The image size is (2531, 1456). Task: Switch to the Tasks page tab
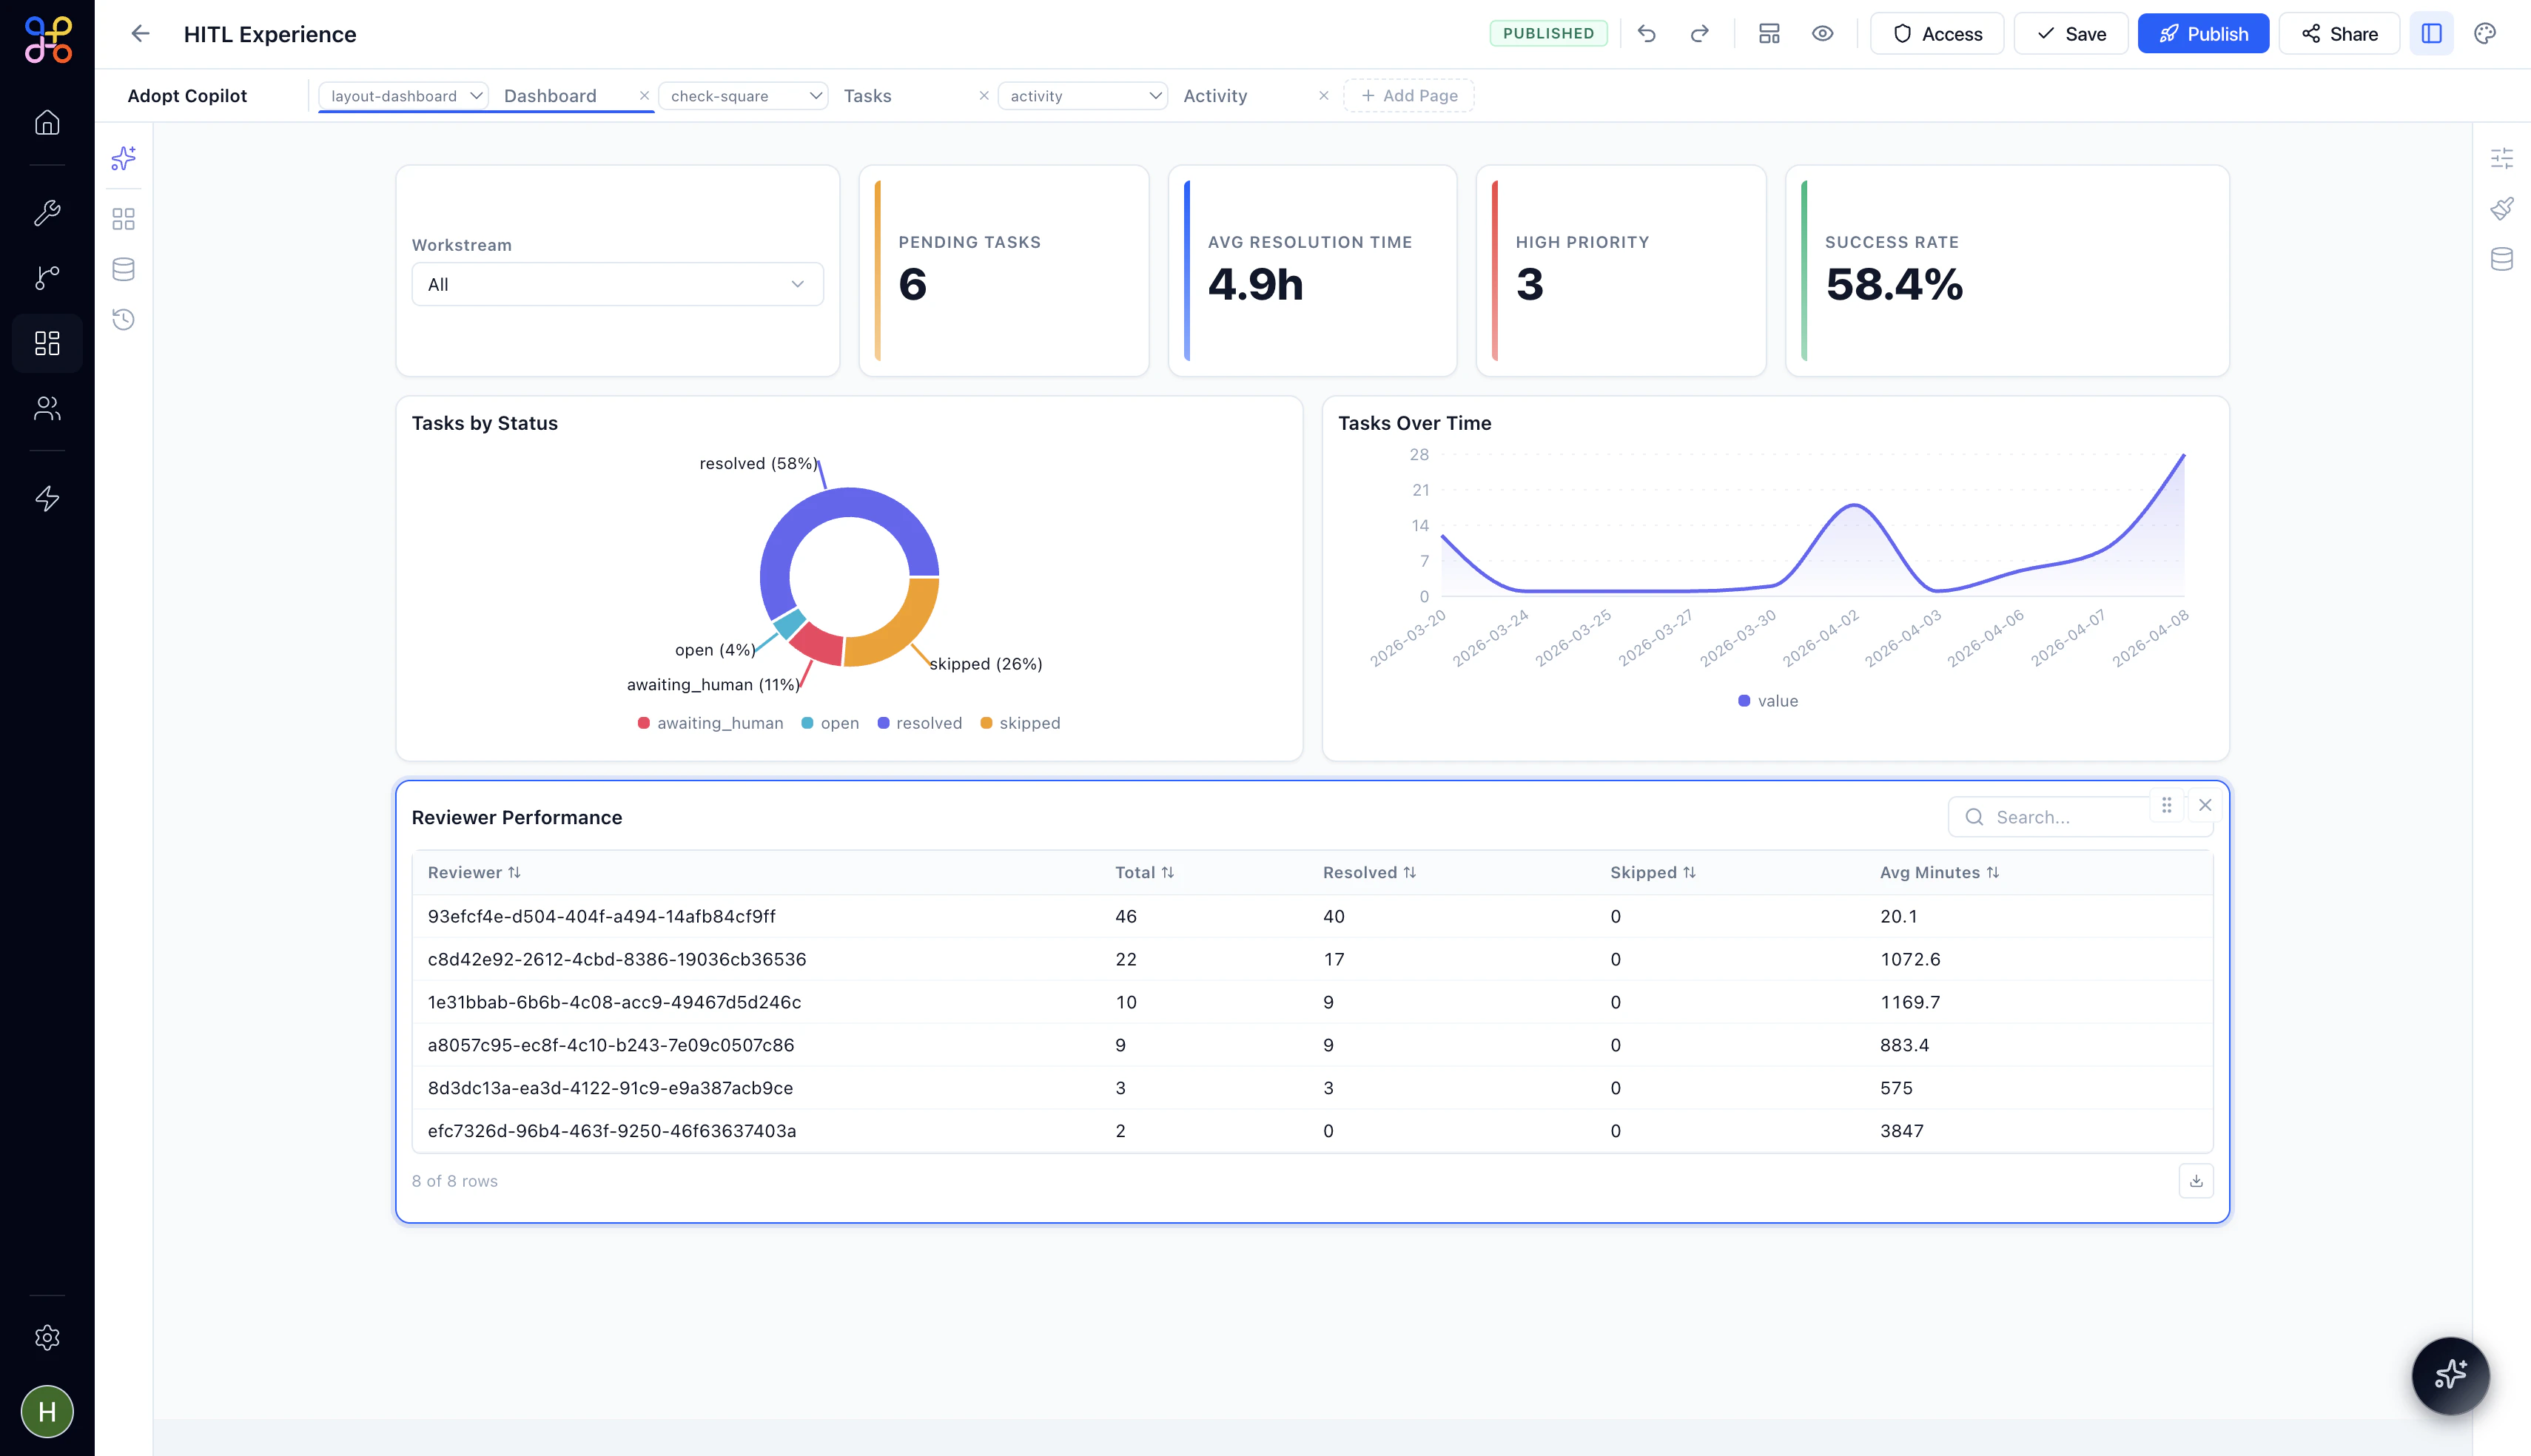tap(867, 96)
